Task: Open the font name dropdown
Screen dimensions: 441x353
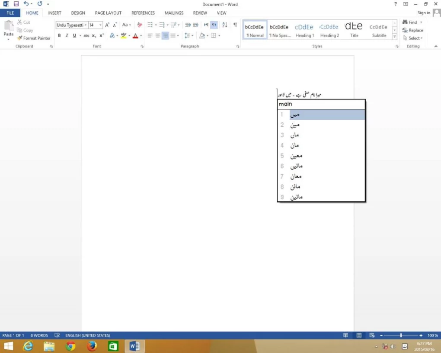Action: 86,25
